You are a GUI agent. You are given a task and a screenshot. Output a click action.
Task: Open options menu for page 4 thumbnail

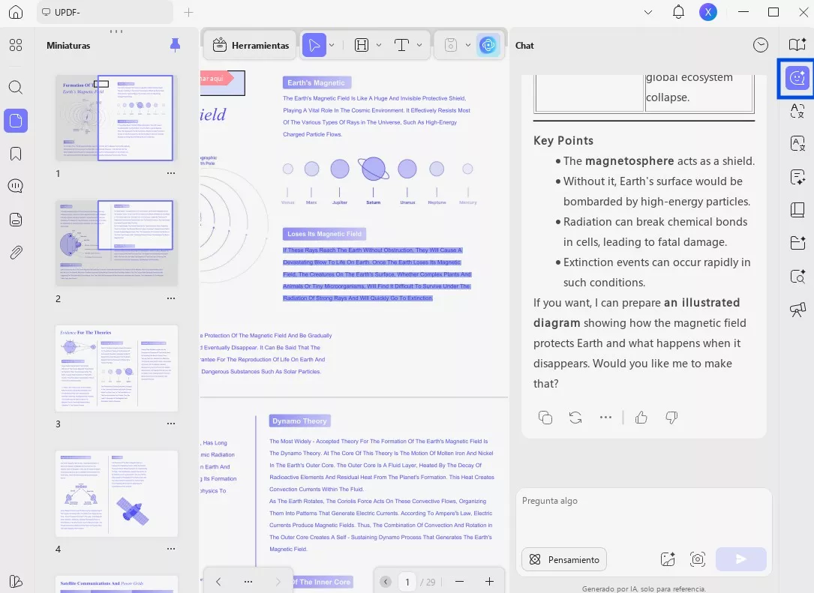point(171,549)
